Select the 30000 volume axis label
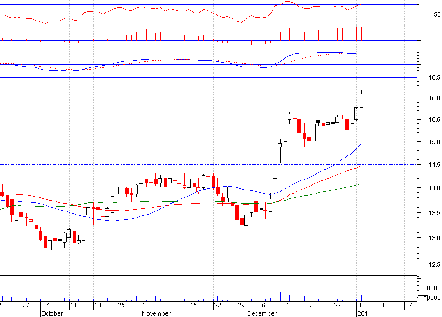Image resolution: width=442 pixels, height=317 pixels. point(431,288)
